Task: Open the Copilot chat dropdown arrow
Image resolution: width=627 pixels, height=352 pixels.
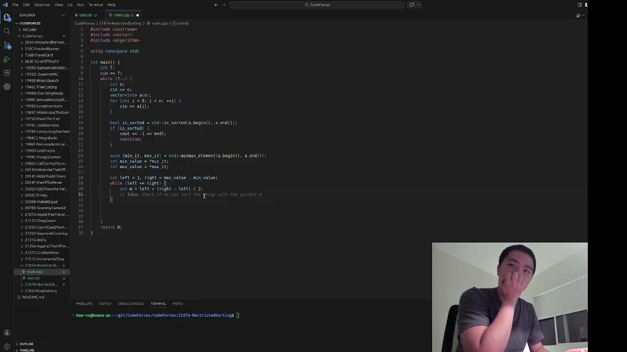Action: [417, 5]
